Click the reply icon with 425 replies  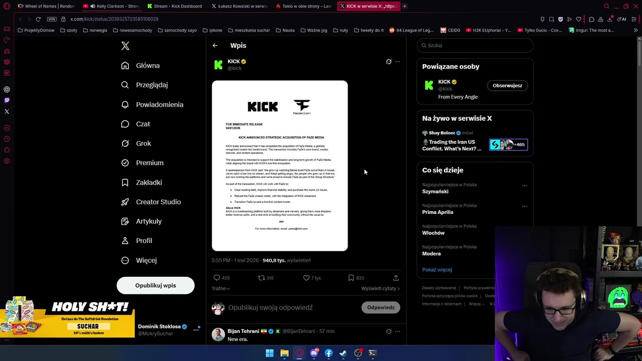pos(217,278)
